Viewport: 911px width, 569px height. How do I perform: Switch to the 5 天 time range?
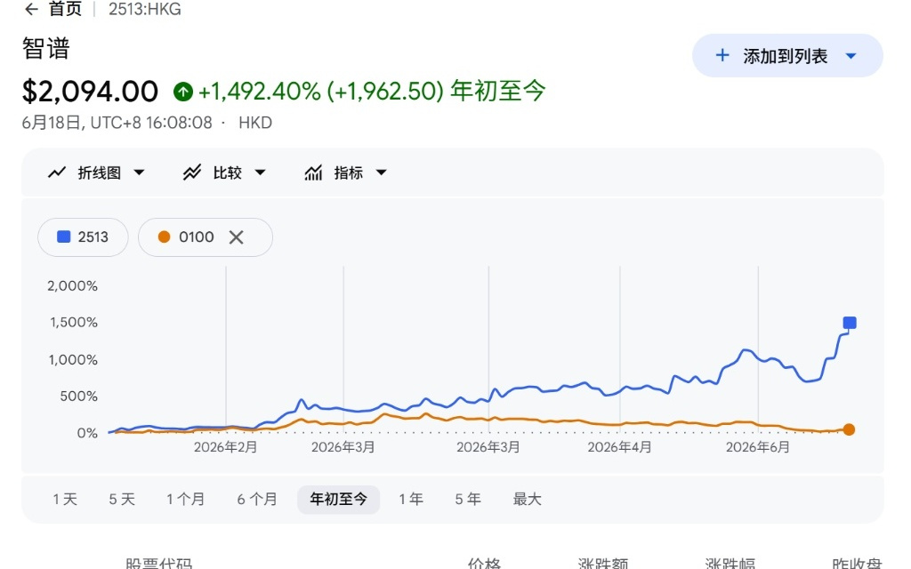tap(122, 500)
